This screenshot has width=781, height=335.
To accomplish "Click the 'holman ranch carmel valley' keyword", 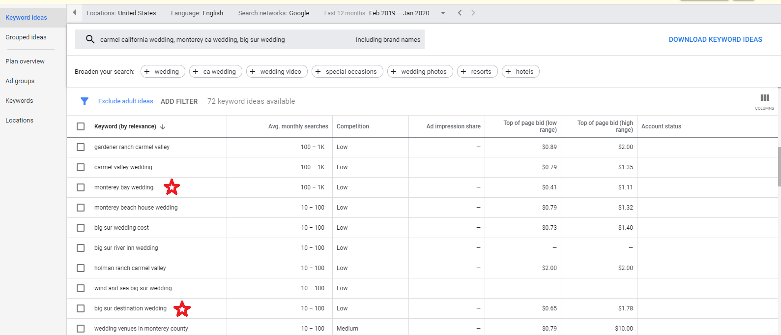I will (130, 268).
